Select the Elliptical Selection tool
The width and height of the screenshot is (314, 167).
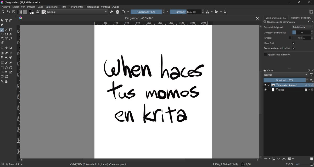tap(6, 68)
